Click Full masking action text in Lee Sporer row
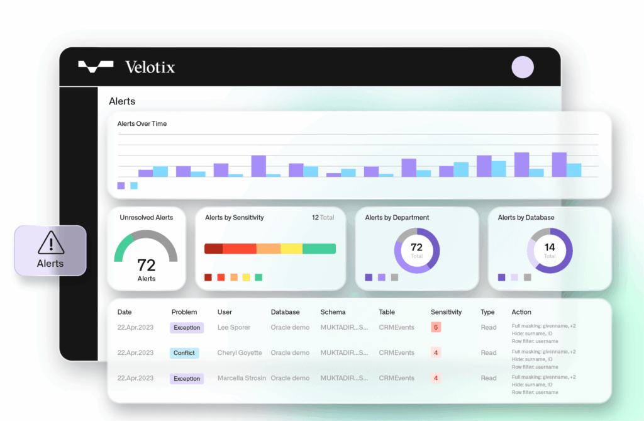The image size is (644, 421). [543, 325]
